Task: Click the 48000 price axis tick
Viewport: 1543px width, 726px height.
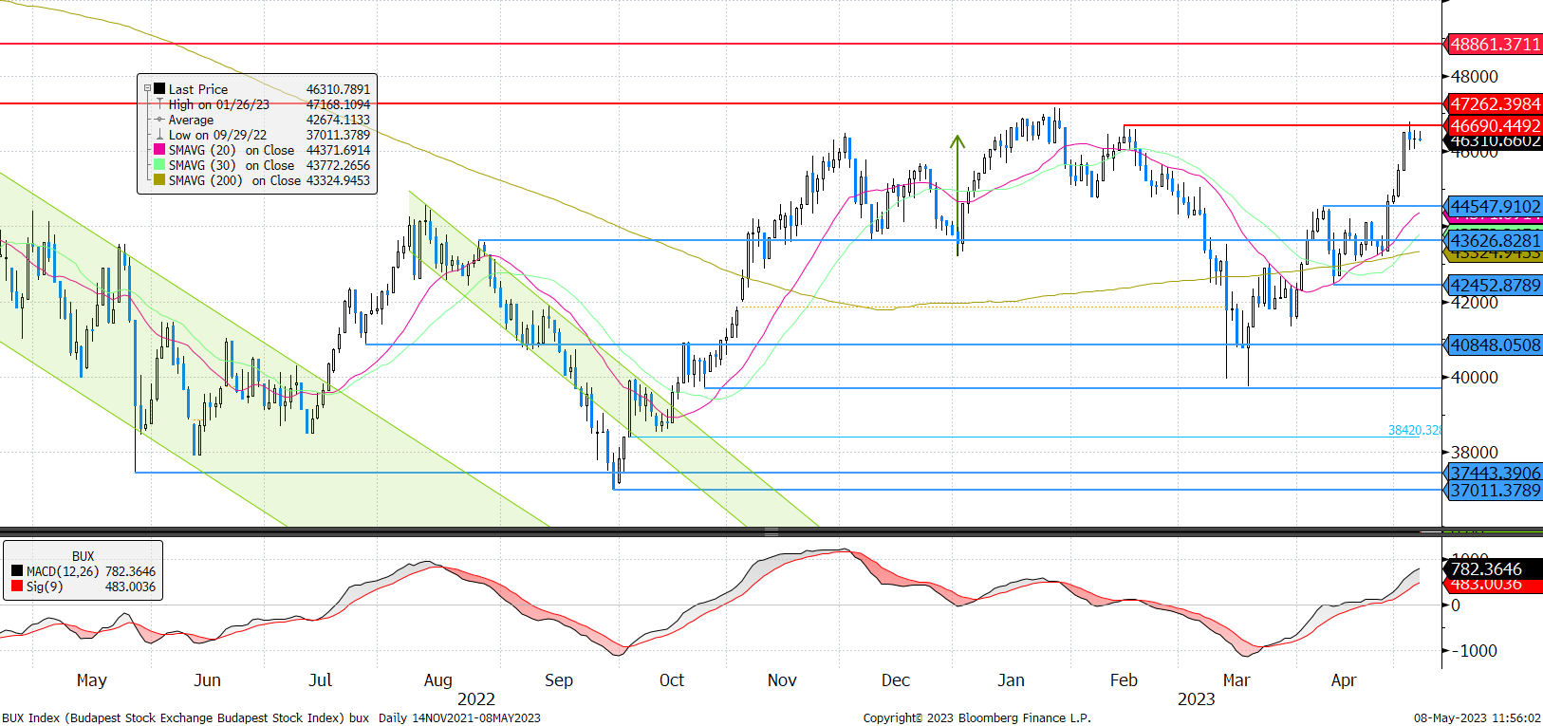Action: 1475,77
